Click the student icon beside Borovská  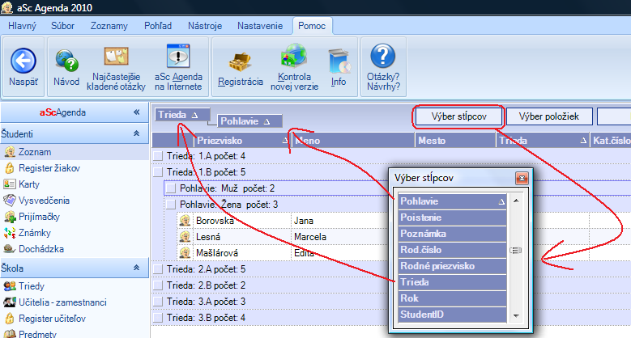click(185, 221)
